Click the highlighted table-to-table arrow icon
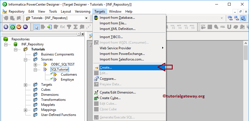 tap(243, 18)
